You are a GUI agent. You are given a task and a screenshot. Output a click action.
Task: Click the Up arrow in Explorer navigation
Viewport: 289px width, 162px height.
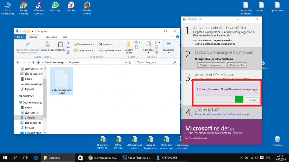tap(33, 63)
